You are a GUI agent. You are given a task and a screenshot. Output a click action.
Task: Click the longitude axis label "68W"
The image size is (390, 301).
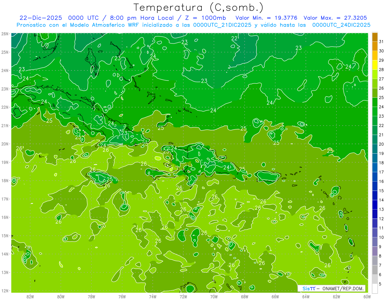(x=245, y=296)
